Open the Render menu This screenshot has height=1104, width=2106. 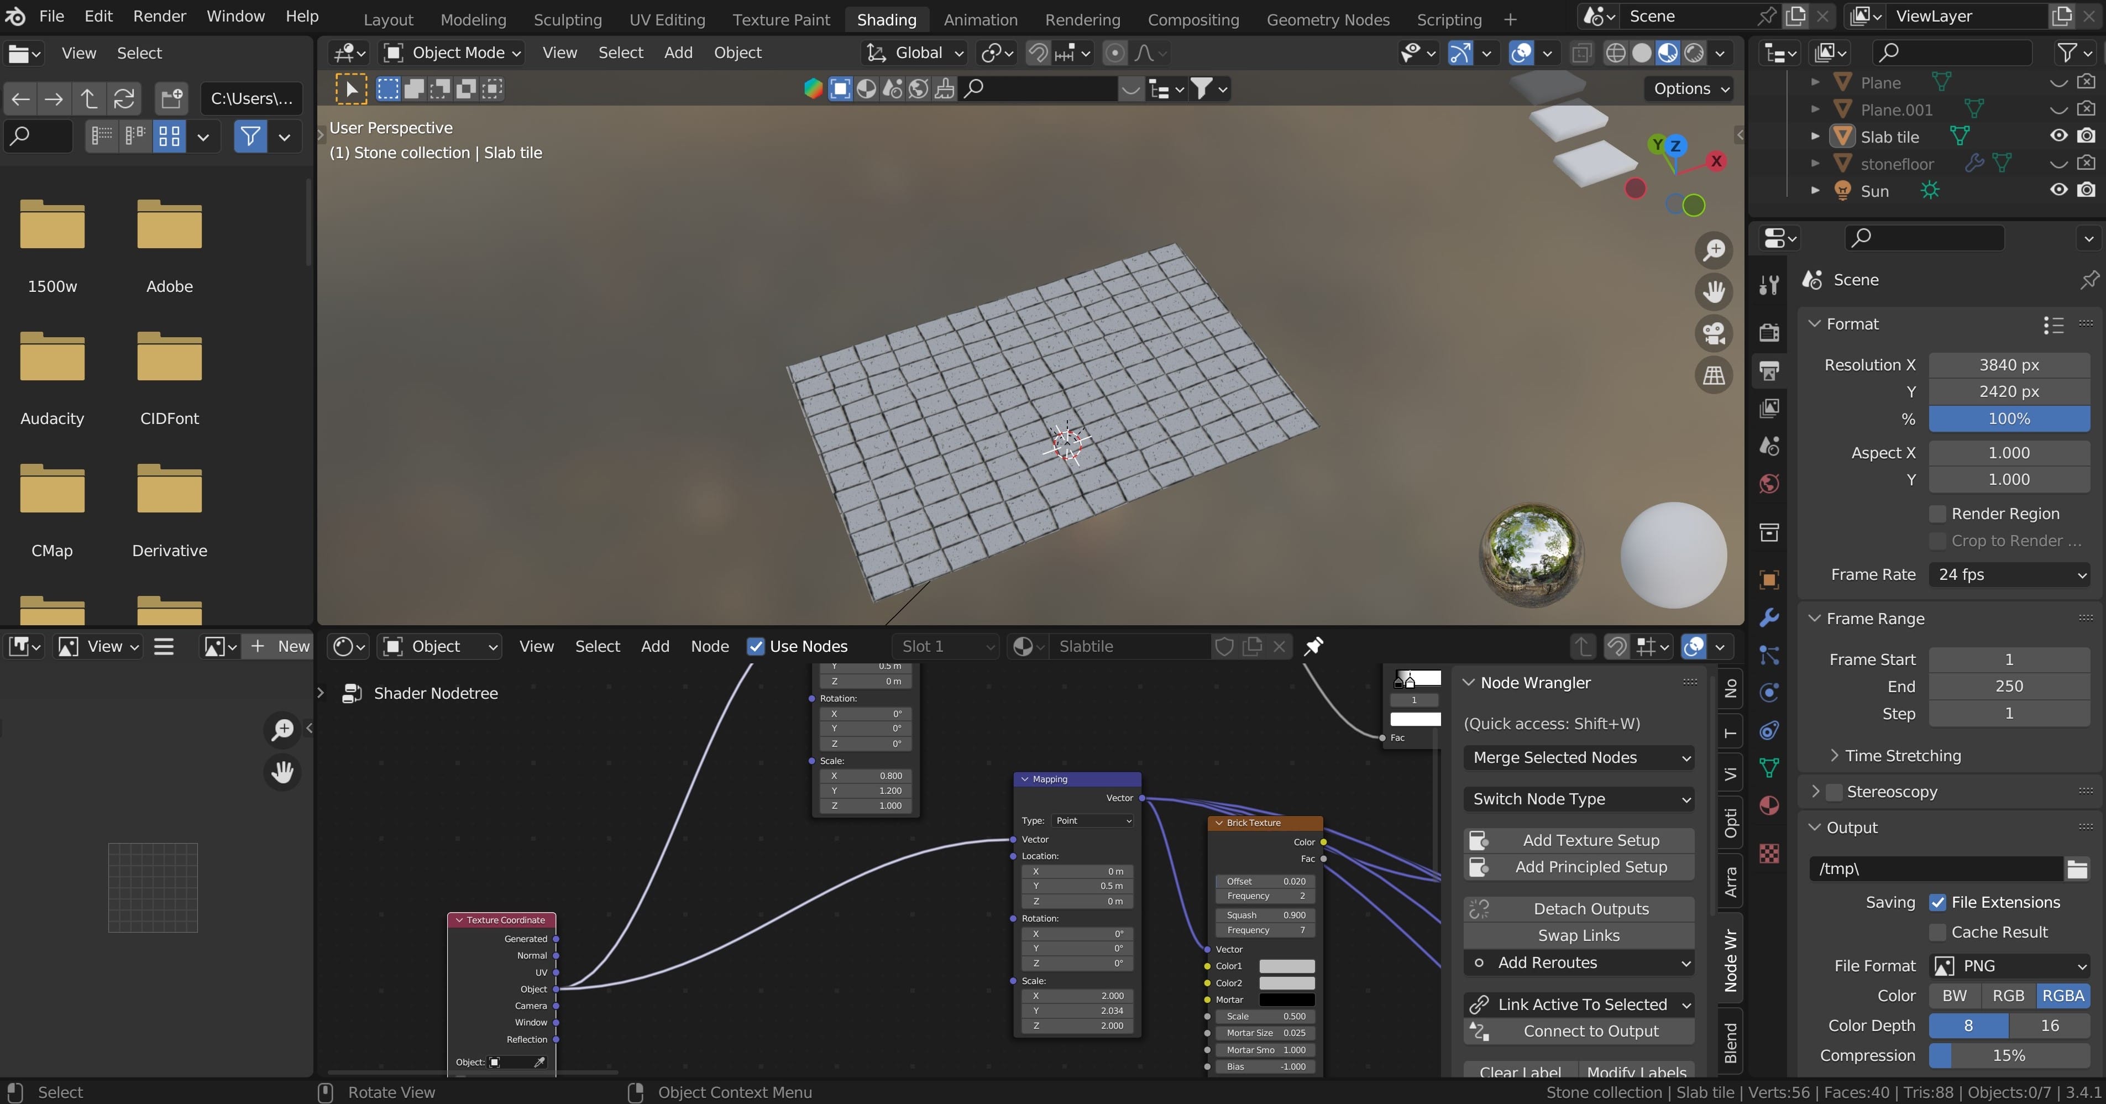[159, 17]
